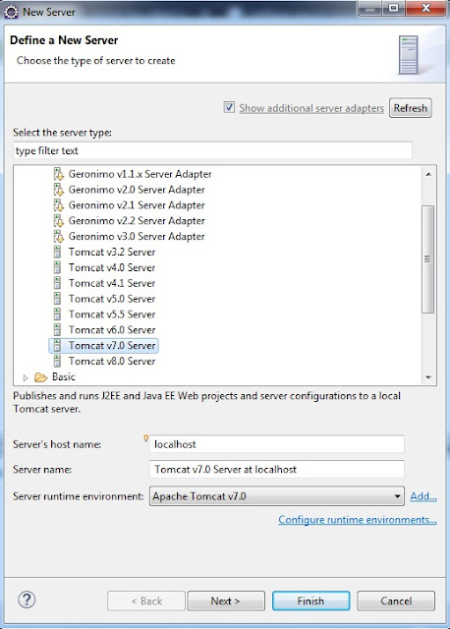Open Configure runtime environments link
This screenshot has height=629, width=450.
(358, 520)
